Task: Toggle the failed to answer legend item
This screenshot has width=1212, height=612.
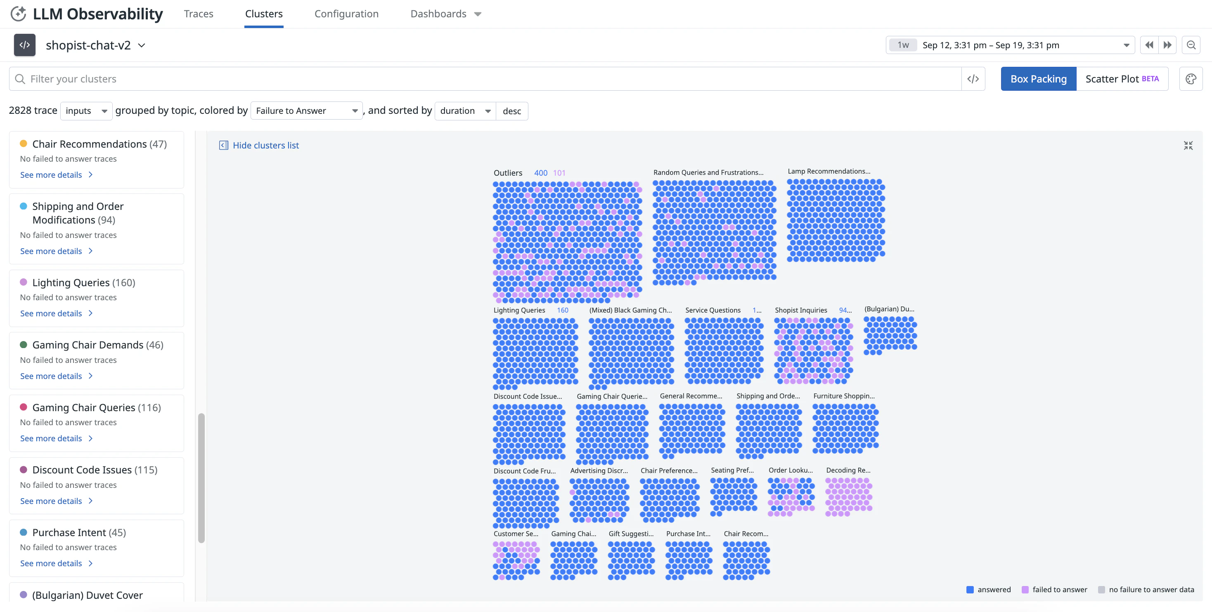Action: (x=1054, y=589)
